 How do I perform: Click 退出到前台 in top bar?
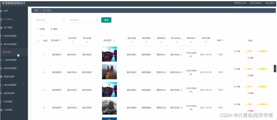pos(256,3)
